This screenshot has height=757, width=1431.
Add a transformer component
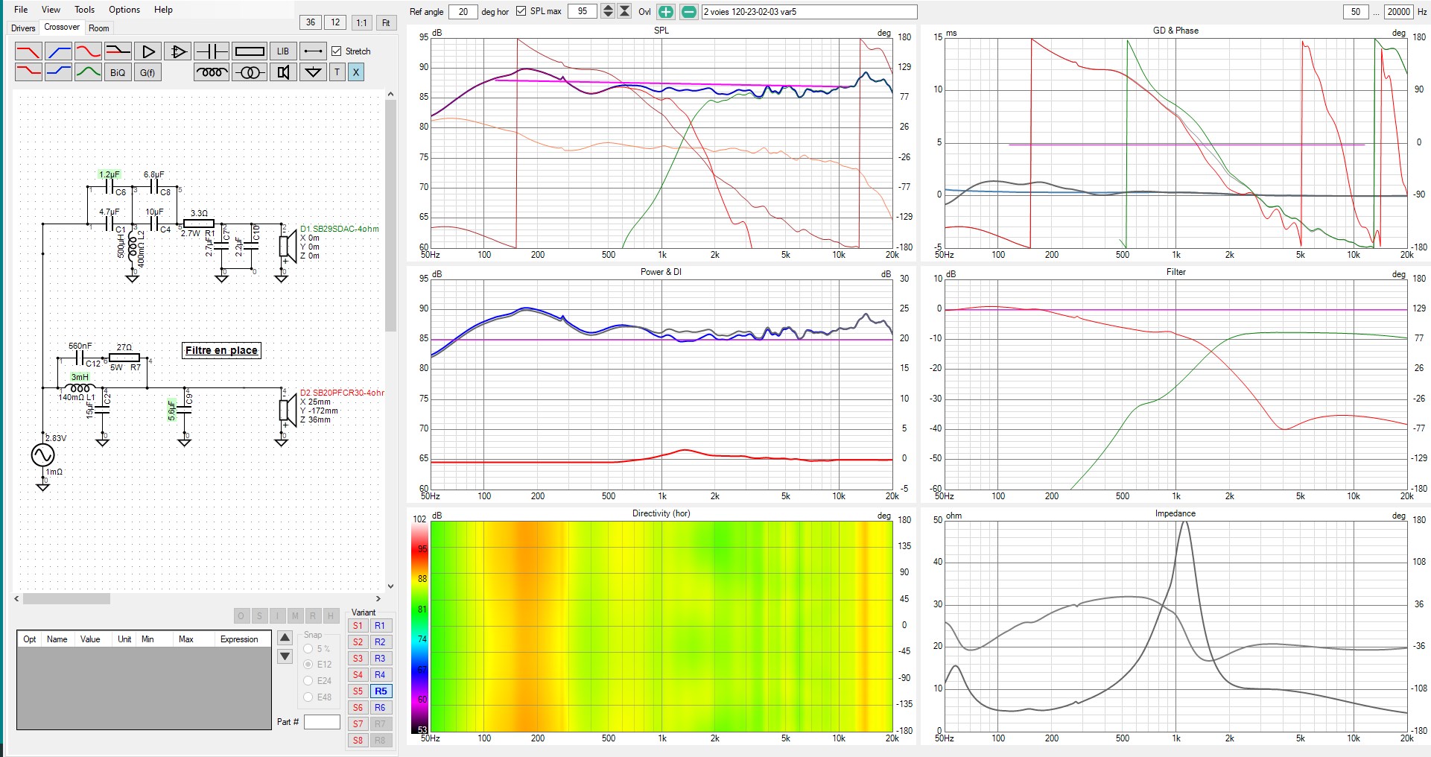(249, 72)
